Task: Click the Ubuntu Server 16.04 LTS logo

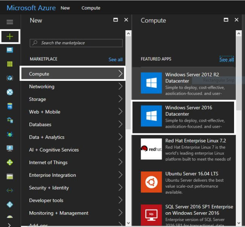Action: [x=151, y=182]
